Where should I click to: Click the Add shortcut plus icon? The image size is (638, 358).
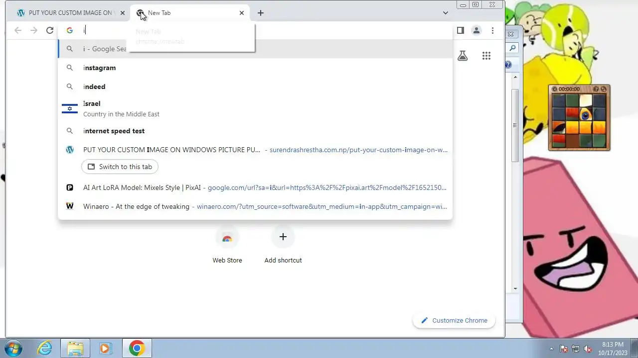[283, 237]
